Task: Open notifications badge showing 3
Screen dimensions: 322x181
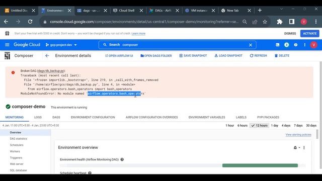Action: pos(286,45)
